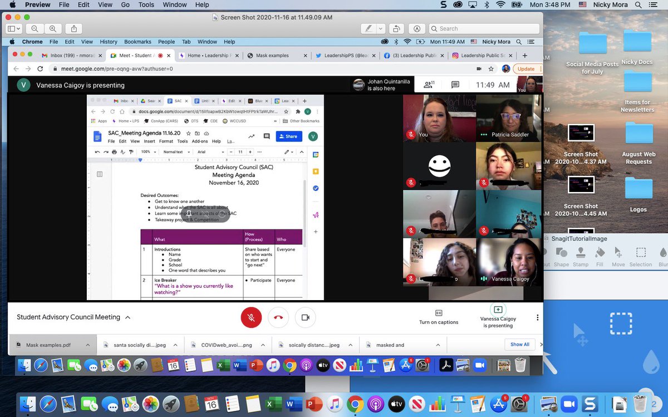Open the People menu in the Chrome menu bar
Screen dimensions: 668x417
(166, 42)
